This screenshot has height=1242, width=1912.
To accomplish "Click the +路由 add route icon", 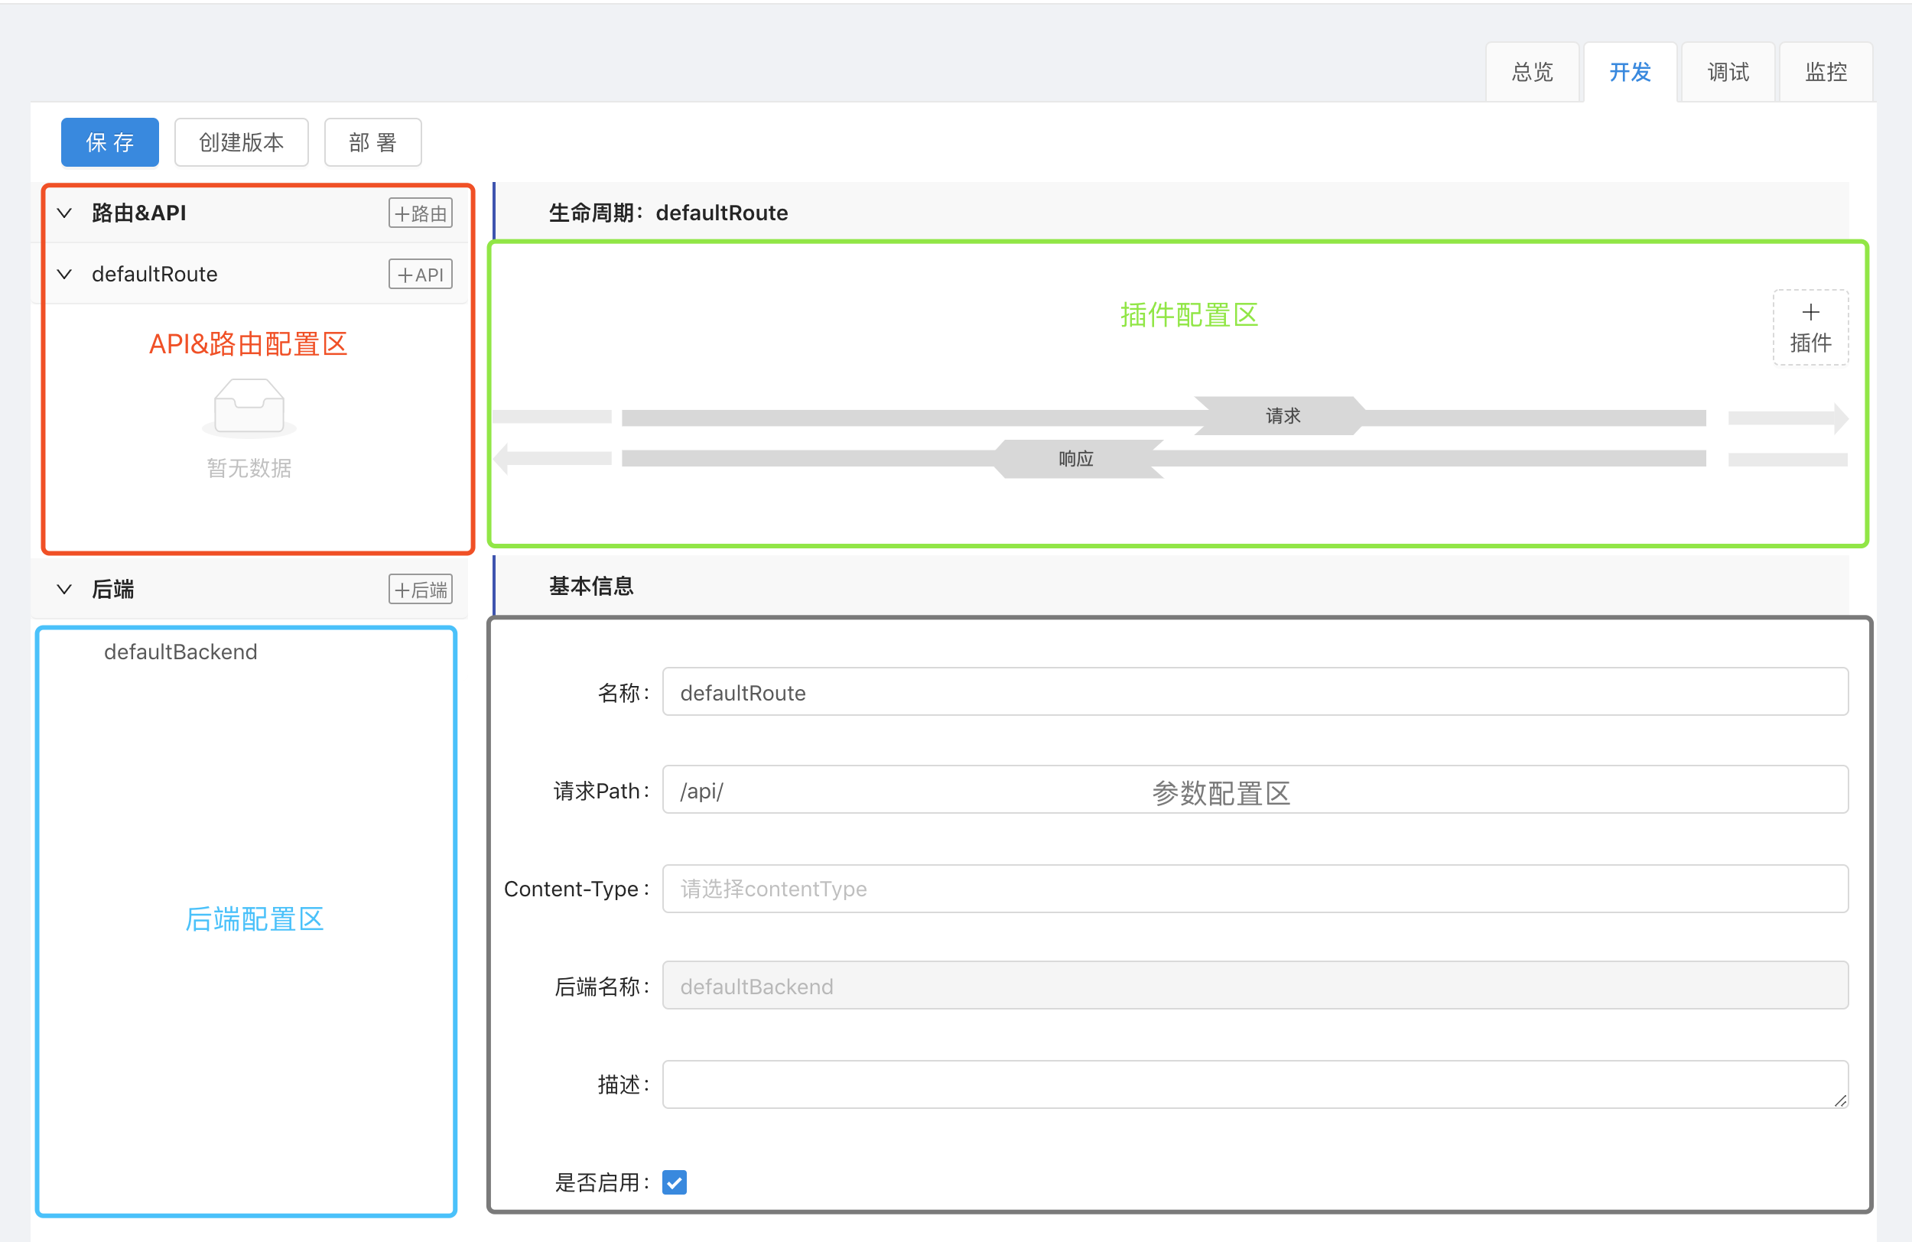I will click(420, 213).
